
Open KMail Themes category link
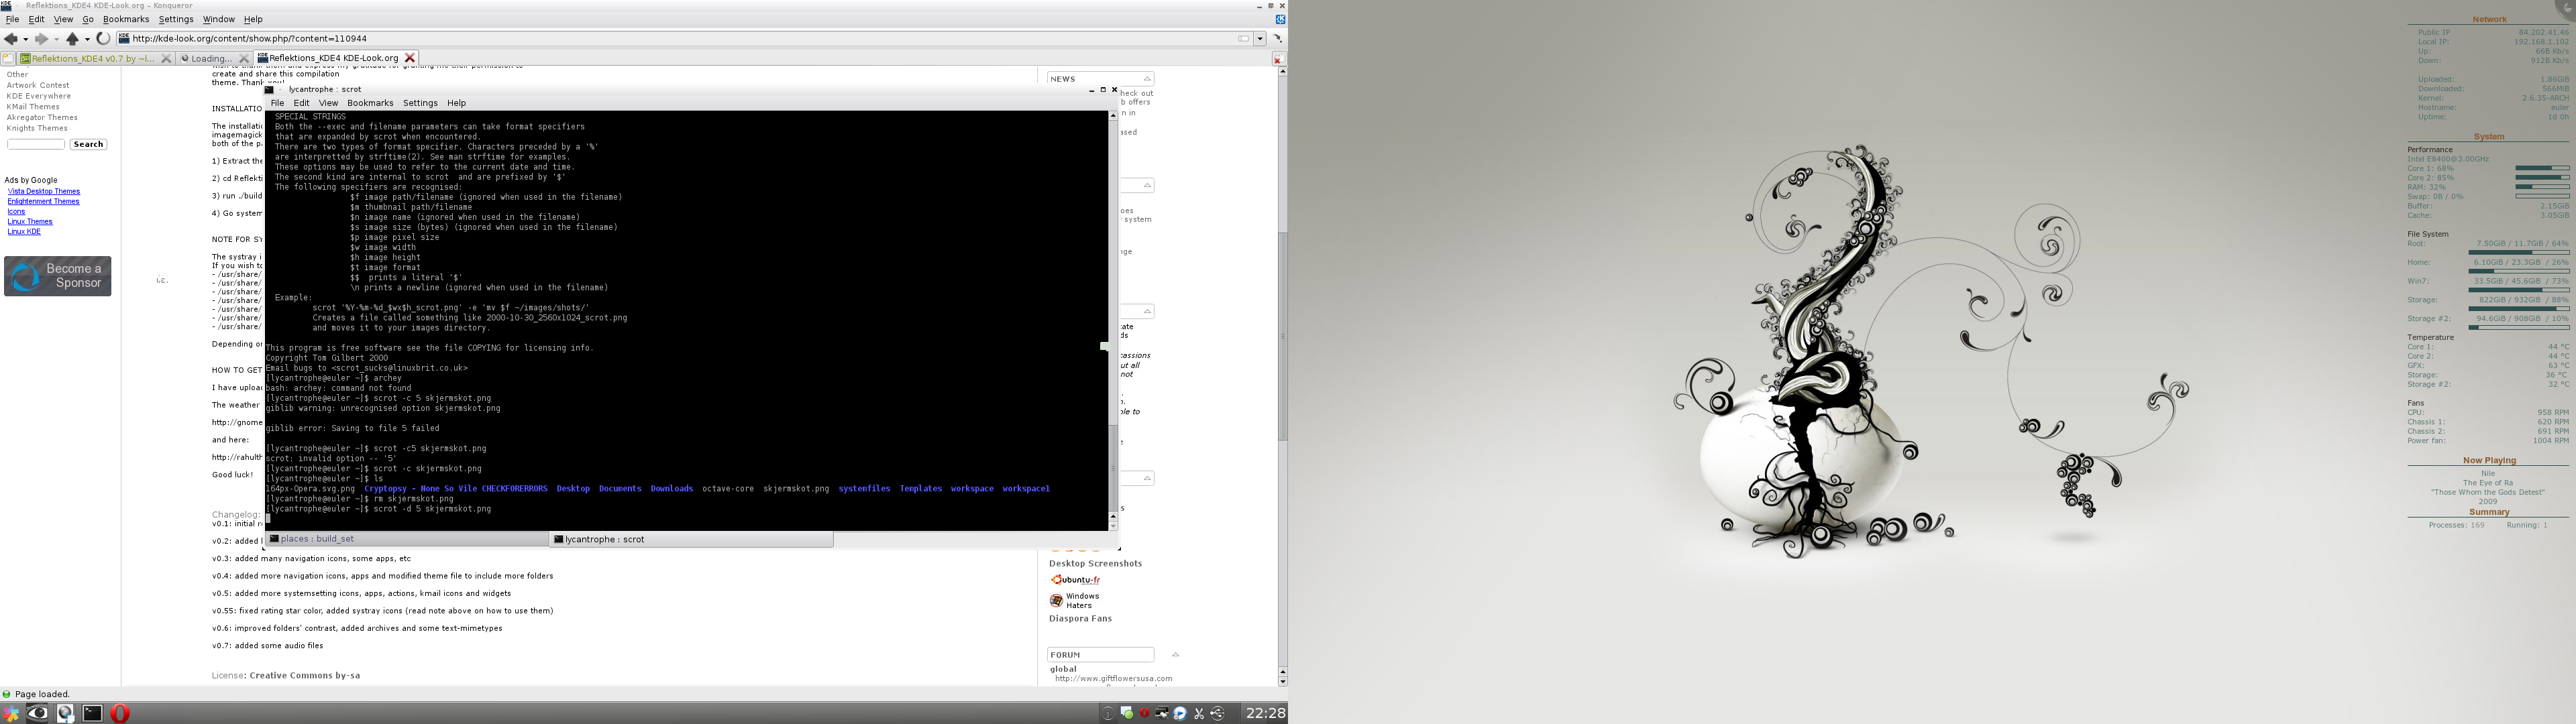pos(33,107)
